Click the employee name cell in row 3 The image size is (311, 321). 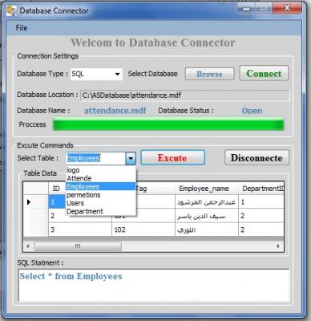click(x=207, y=230)
